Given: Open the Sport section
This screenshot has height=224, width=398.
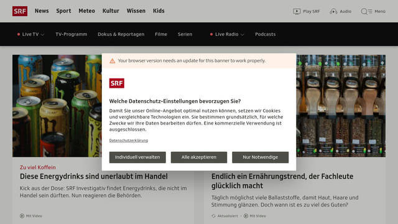Looking at the screenshot, I should [x=63, y=11].
